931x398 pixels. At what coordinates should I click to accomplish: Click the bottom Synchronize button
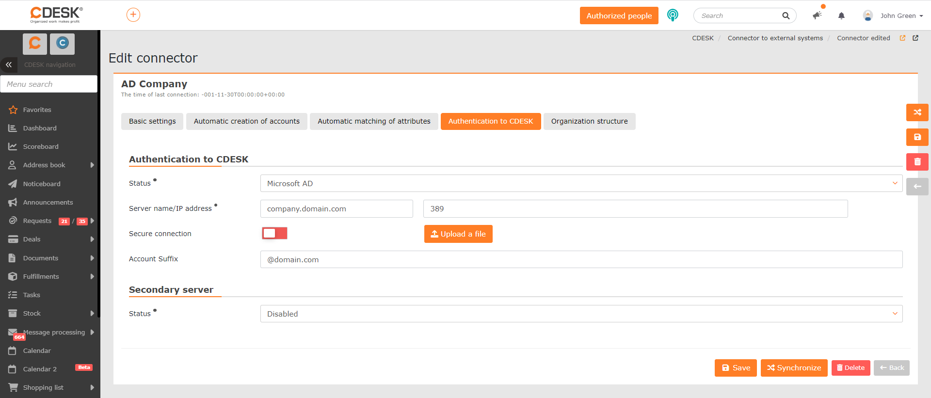coord(794,368)
